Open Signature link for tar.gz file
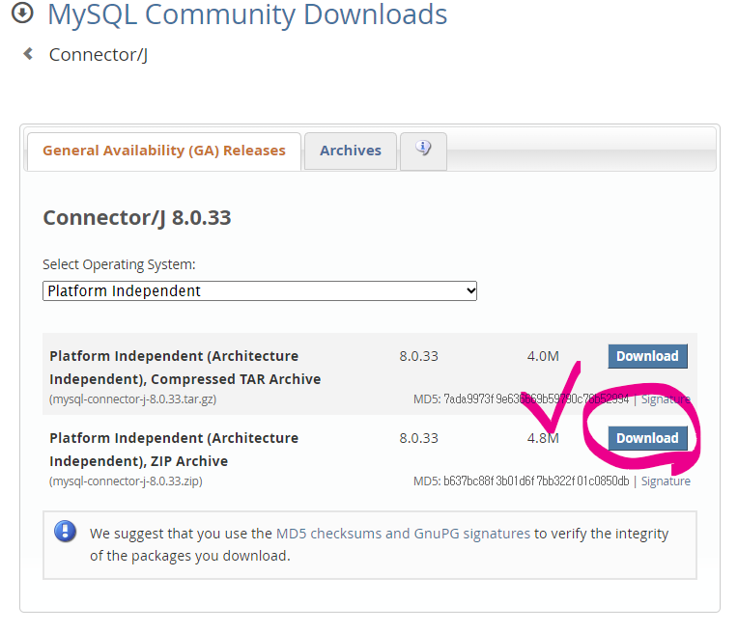The height and width of the screenshot is (632, 738). 666,399
